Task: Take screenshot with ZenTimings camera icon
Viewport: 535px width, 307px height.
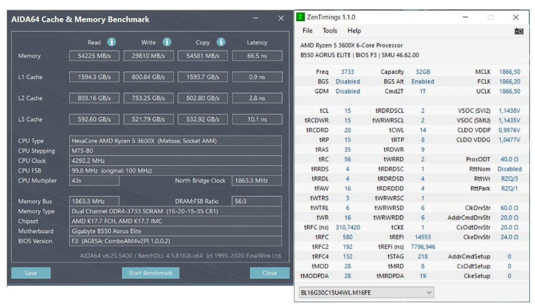Action: tap(519, 31)
